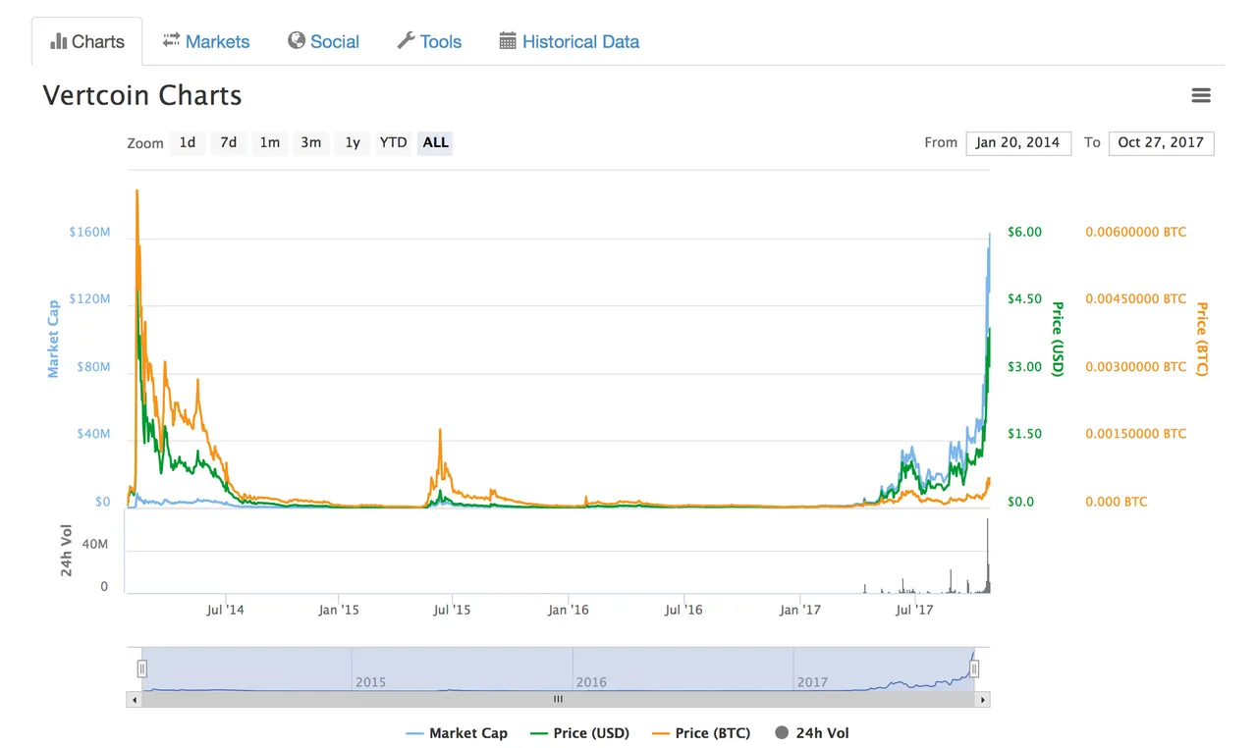Click the wrench icon beside Tools
1257x748 pixels.
point(406,40)
